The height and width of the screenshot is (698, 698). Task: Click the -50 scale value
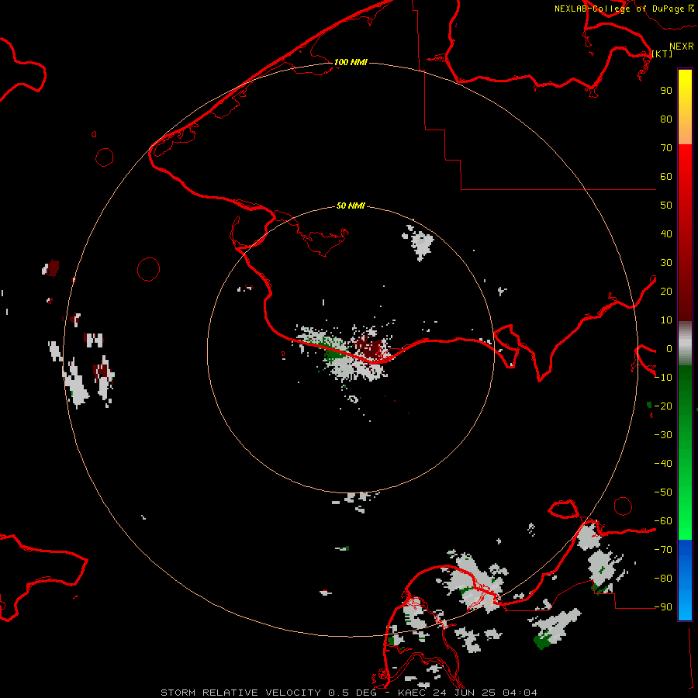[x=663, y=492]
